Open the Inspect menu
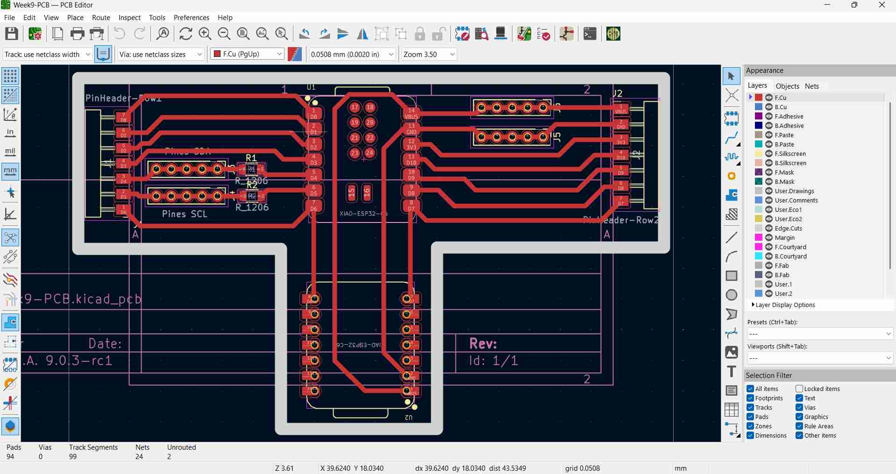The height and width of the screenshot is (474, 896). click(x=129, y=17)
